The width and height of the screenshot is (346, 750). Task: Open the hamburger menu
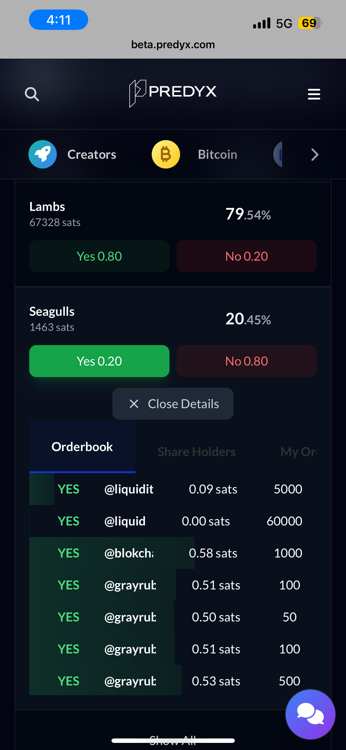tap(314, 94)
